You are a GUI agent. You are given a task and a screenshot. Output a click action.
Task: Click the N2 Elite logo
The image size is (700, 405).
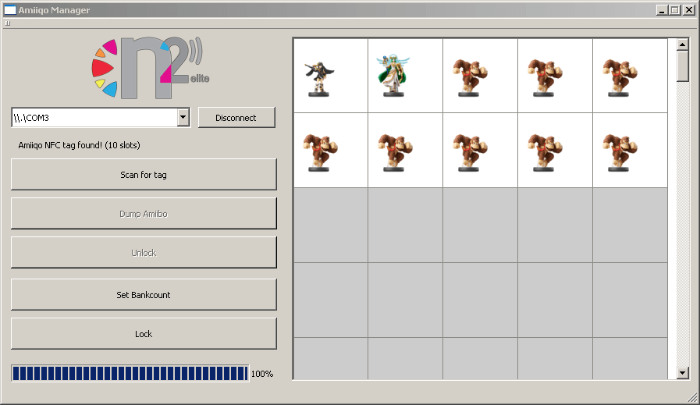pyautogui.click(x=151, y=67)
